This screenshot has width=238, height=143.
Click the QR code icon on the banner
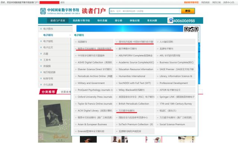pyautogui.click(x=191, y=29)
